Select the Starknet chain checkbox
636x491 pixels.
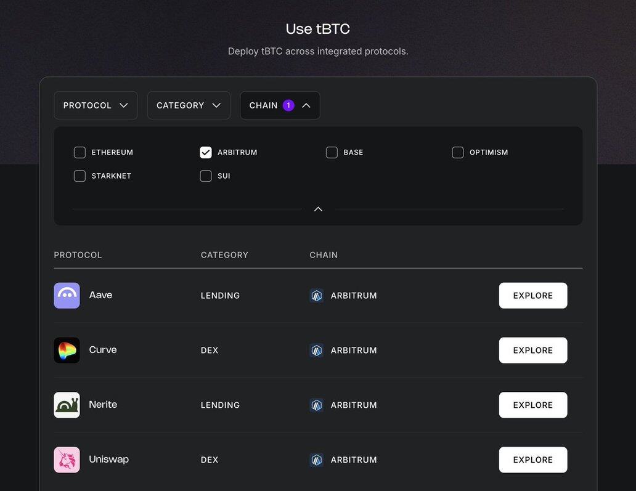[79, 176]
